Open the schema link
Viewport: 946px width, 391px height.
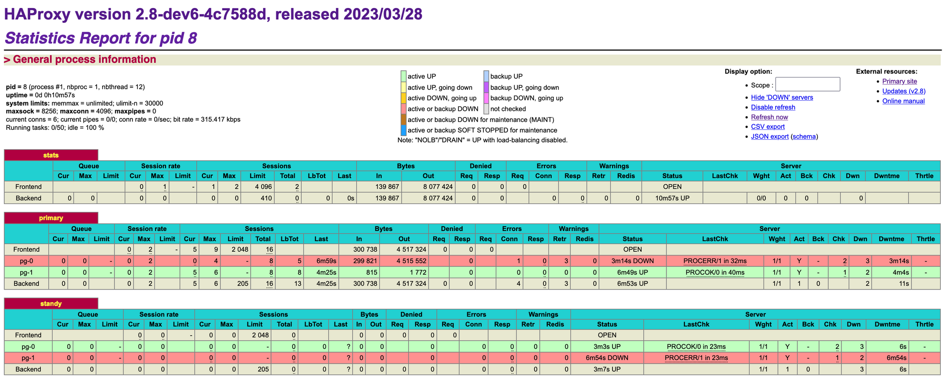click(x=804, y=136)
